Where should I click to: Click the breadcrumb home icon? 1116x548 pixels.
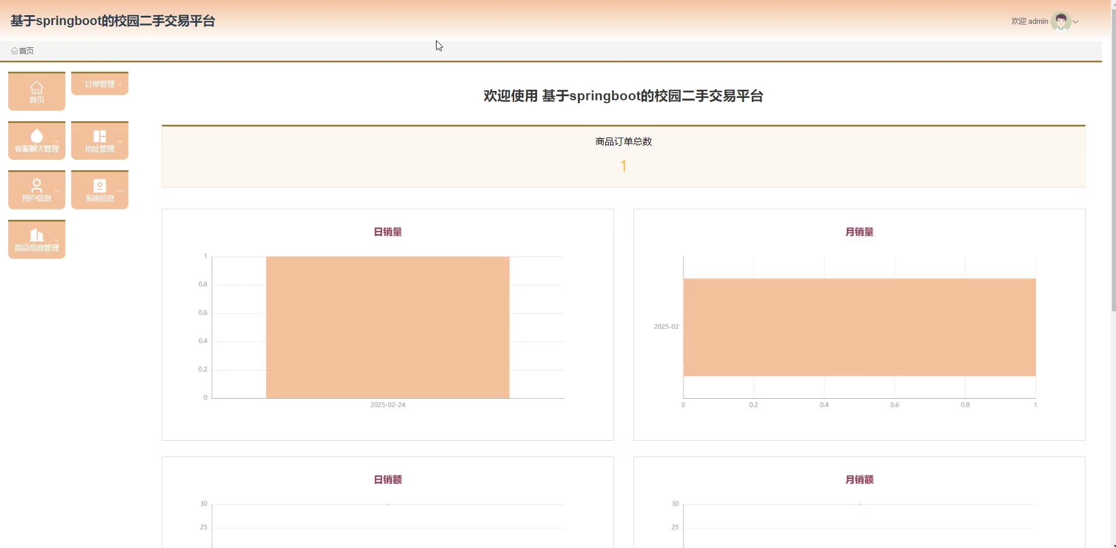click(15, 51)
